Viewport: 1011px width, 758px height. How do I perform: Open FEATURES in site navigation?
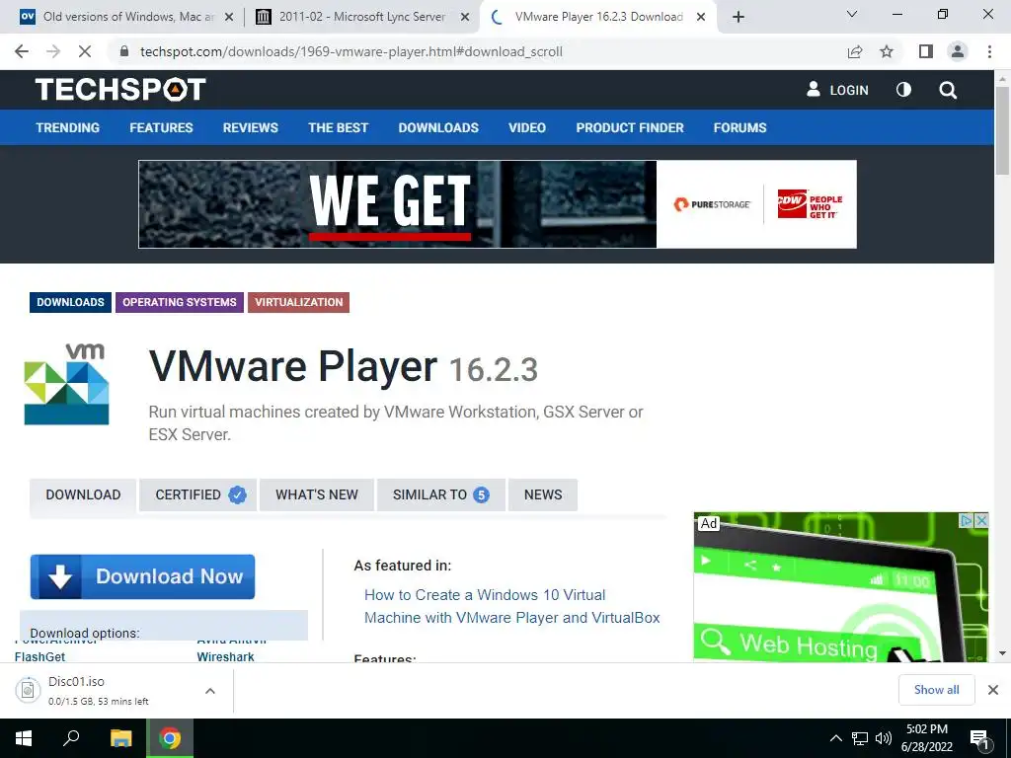161,127
